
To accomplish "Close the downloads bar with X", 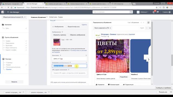I will [x=171, y=92].
